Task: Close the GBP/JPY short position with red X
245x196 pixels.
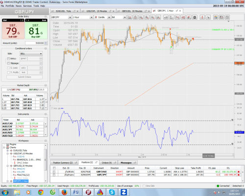Action: point(239,175)
